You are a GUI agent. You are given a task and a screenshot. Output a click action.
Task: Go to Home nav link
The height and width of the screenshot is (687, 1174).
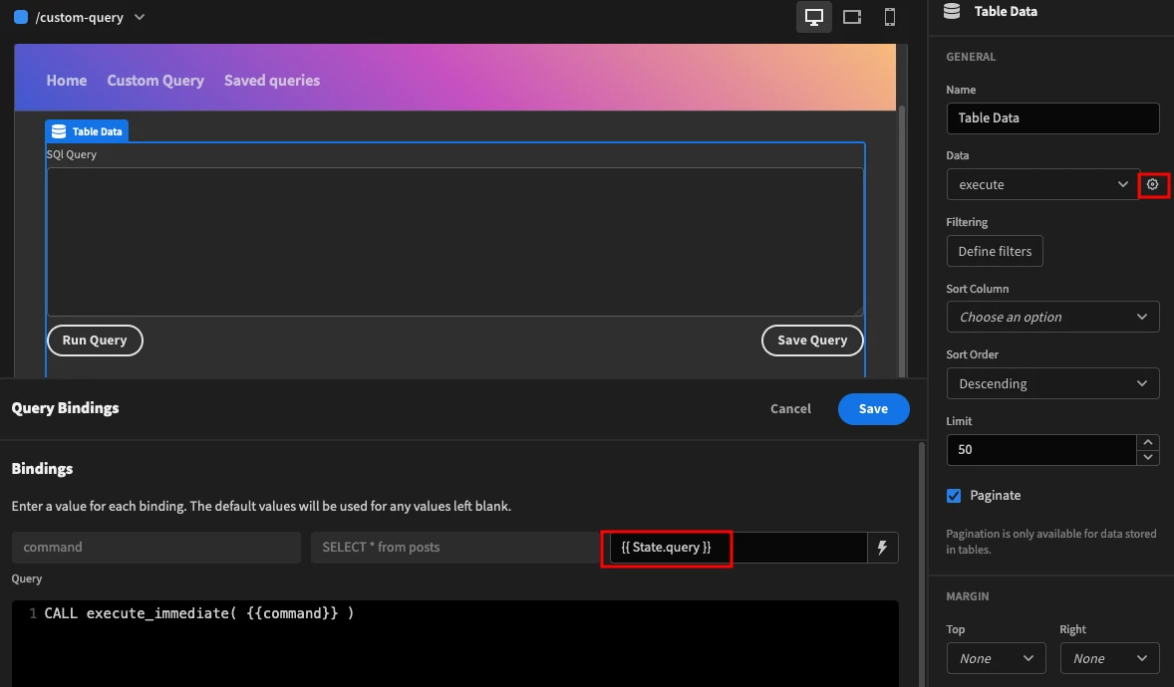[67, 80]
